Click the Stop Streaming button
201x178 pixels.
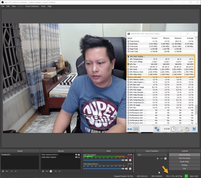pyautogui.click(x=184, y=154)
